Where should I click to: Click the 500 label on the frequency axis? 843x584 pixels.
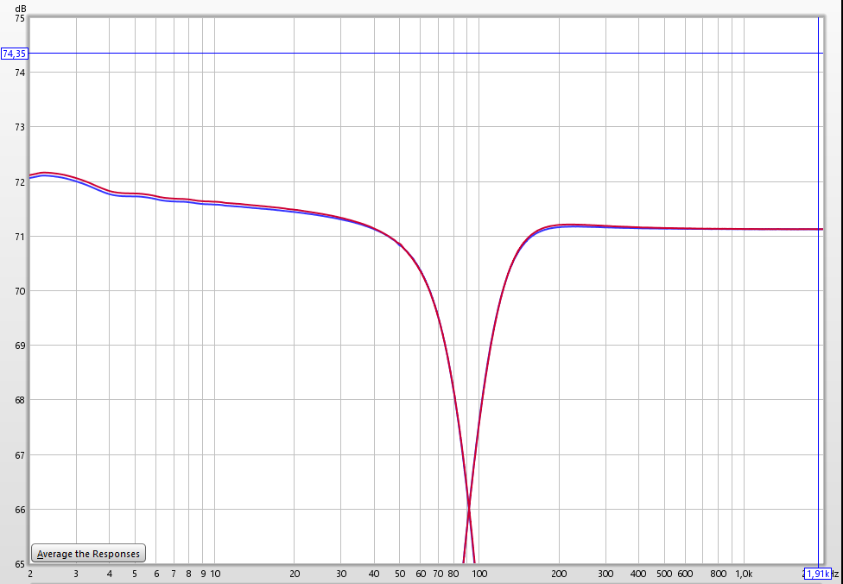click(663, 574)
